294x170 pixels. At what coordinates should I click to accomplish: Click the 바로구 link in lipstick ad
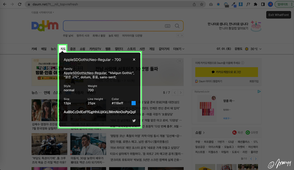227,119
